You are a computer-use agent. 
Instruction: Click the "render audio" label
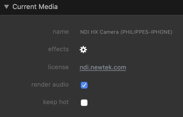pos(50,84)
